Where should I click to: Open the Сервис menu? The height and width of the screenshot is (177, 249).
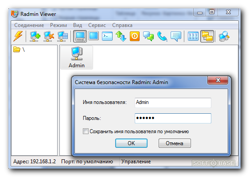tap(97, 25)
